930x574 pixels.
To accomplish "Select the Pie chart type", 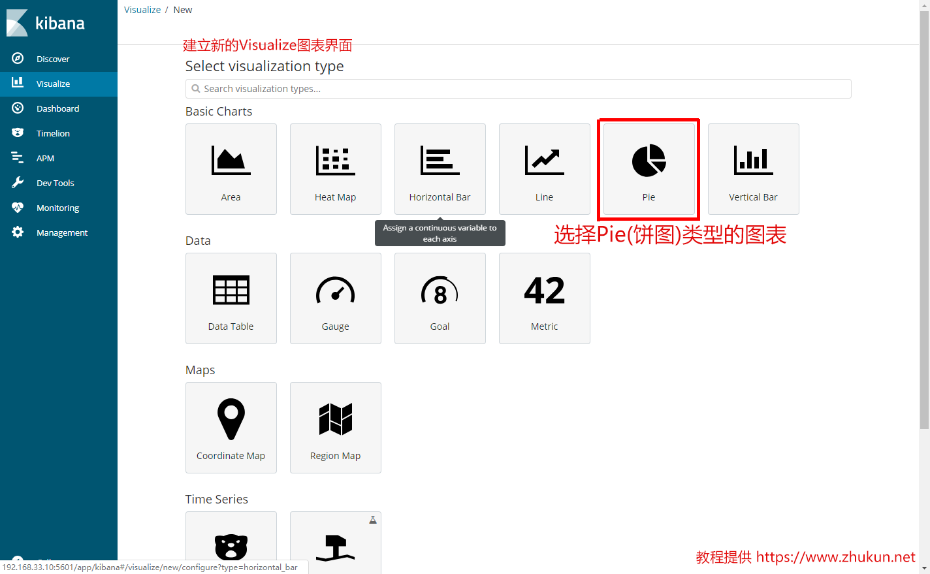I will [649, 169].
